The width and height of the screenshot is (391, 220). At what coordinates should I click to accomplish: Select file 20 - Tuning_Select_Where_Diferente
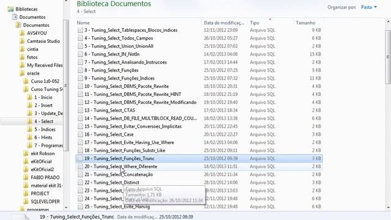[121, 166]
